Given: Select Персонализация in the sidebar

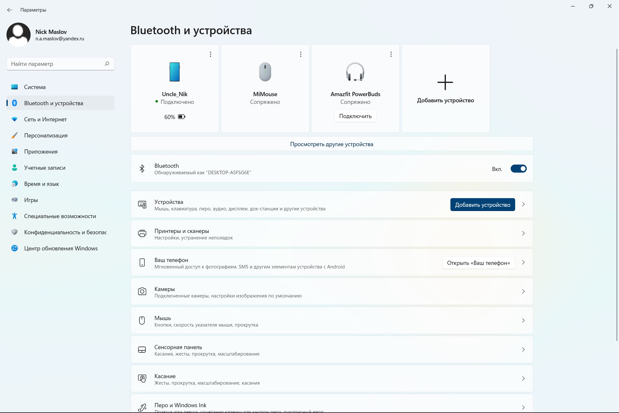Looking at the screenshot, I should click(x=46, y=136).
